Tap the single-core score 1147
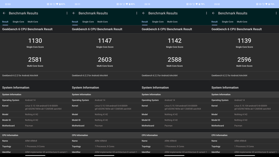Screen dimensions: 279x157 point(105,41)
